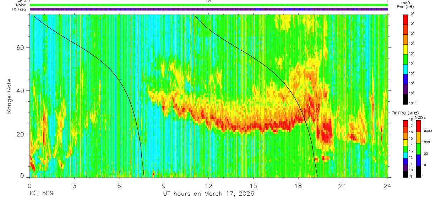Click the black segment of Lag0 Pwr colorbar
This screenshot has height=201, width=436.
pos(405,99)
